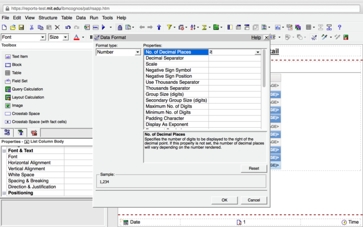
Task: Click the OK button
Action: pos(224,200)
